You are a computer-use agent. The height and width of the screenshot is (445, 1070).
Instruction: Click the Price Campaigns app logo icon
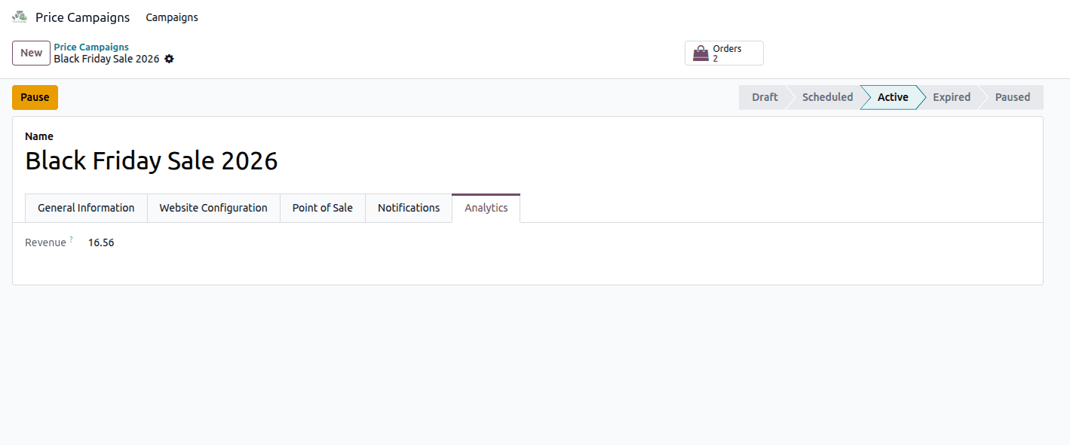20,17
